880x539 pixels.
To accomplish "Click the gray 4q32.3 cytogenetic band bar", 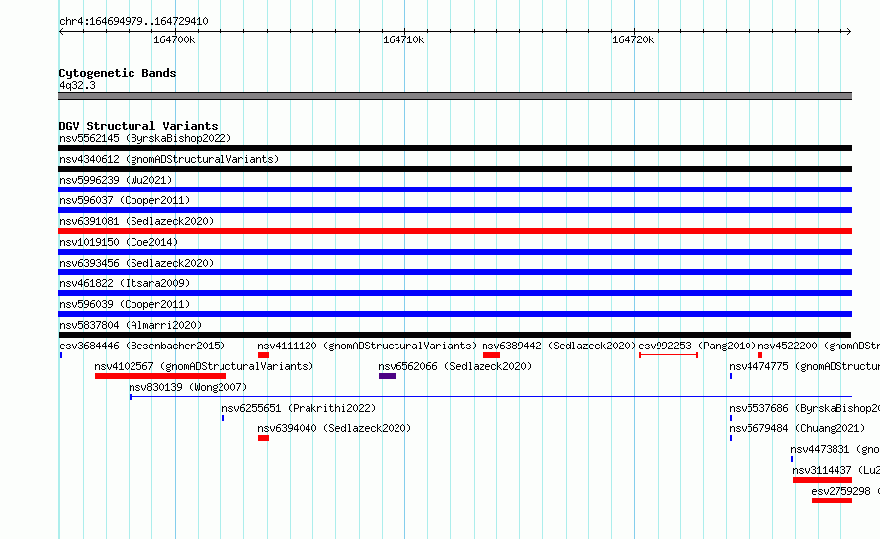I will [455, 96].
